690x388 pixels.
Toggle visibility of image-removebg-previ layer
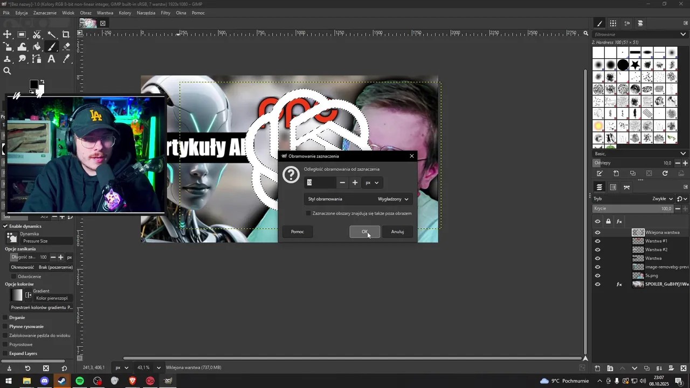click(597, 267)
